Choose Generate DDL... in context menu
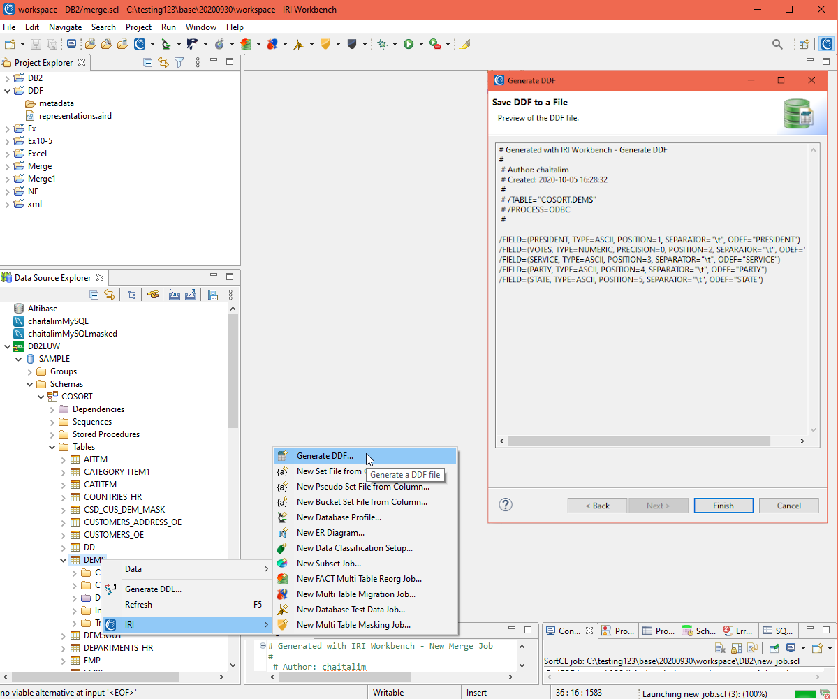The width and height of the screenshot is (838, 699). [186, 589]
